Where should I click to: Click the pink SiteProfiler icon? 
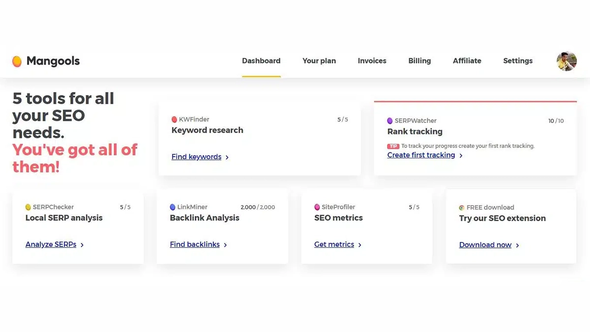click(x=317, y=207)
